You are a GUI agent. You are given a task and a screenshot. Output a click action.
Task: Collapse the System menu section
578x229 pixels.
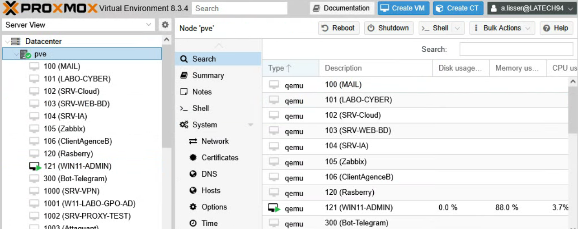pyautogui.click(x=250, y=125)
